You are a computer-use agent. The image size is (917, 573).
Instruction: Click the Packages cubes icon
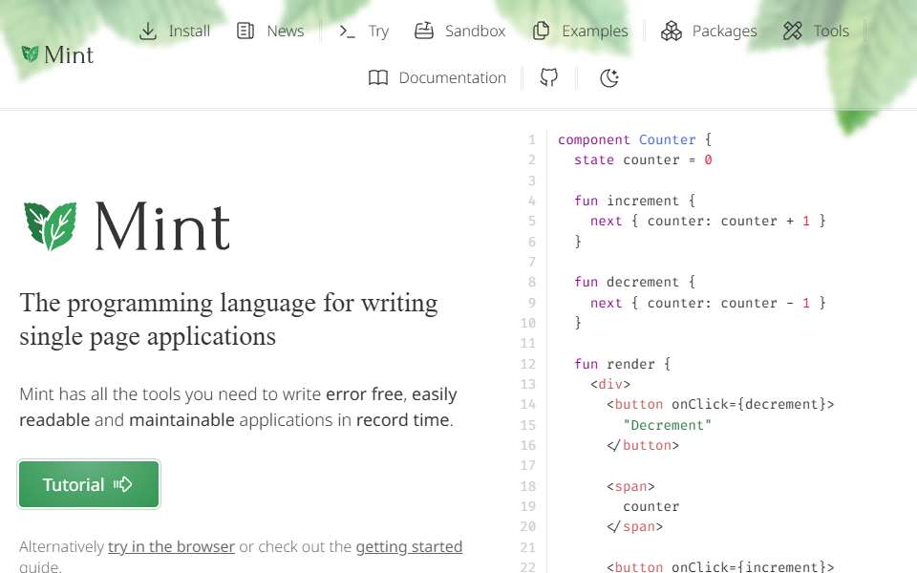[672, 31]
